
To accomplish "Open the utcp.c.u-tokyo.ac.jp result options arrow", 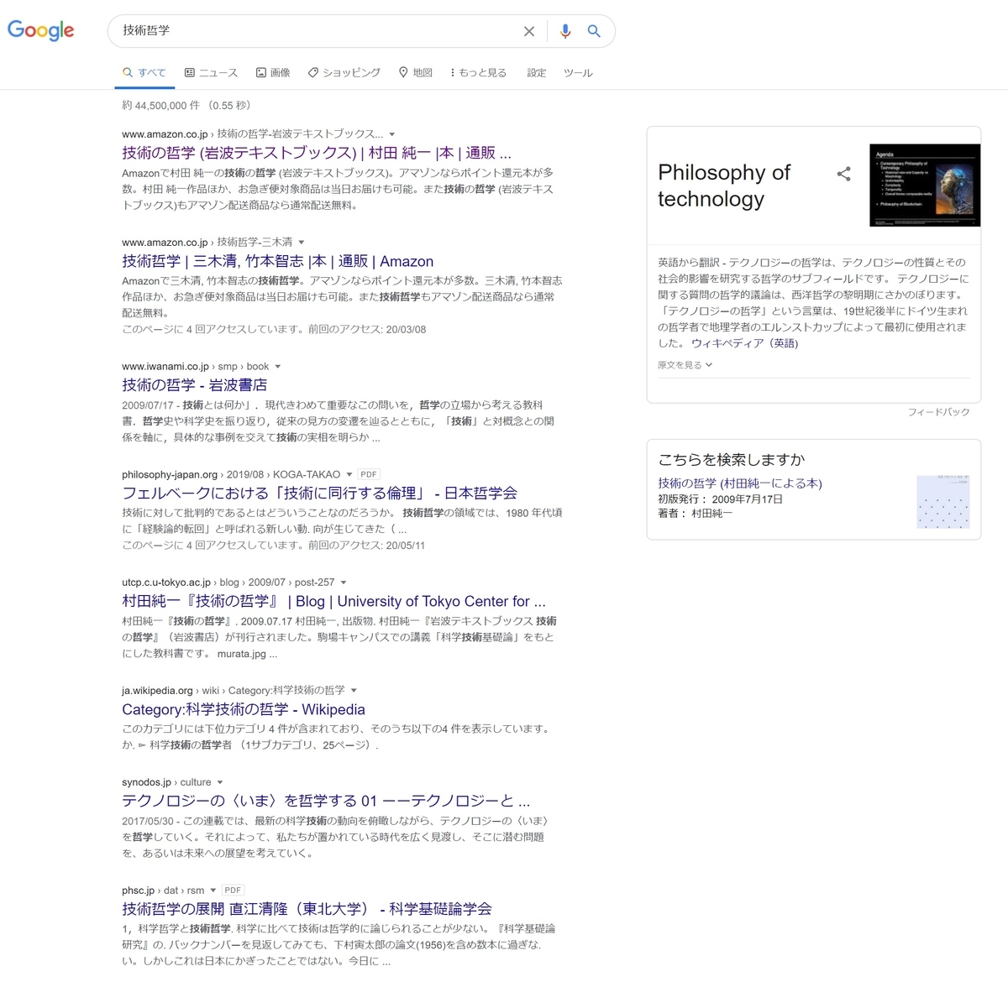I will point(344,582).
